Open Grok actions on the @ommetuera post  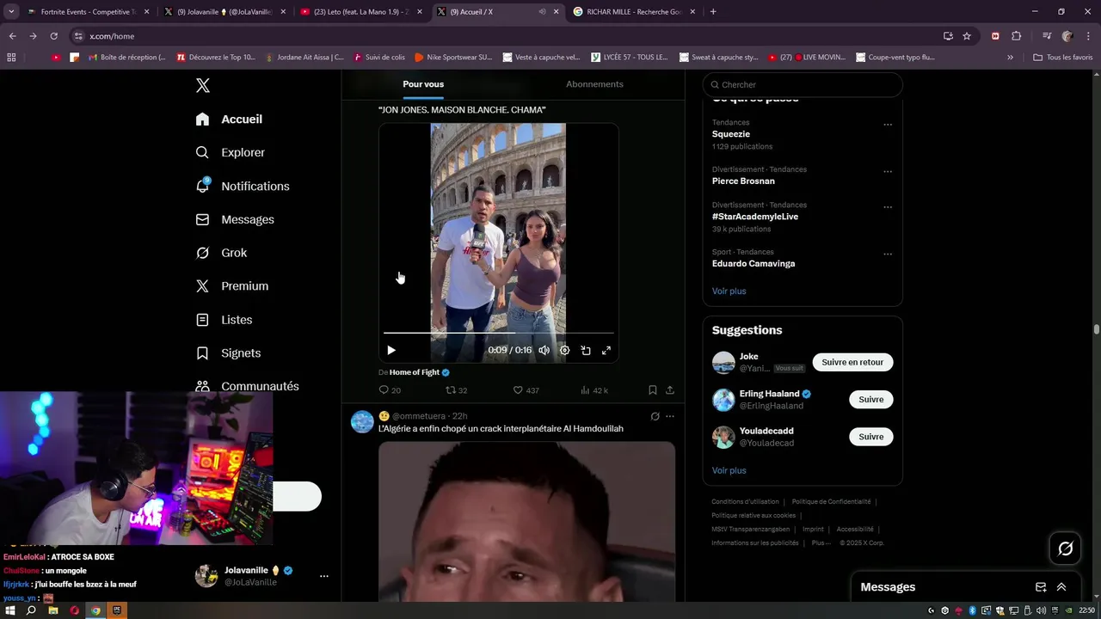point(655,416)
